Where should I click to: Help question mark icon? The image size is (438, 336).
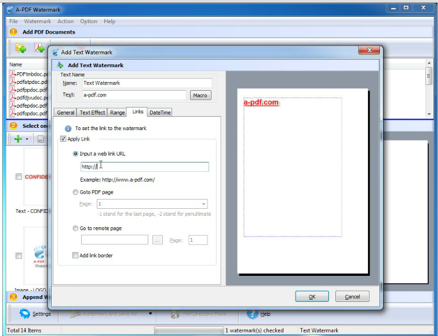coord(252,314)
